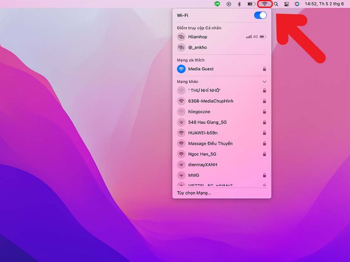Click the Điểm truy cập Cá nhân heading
Viewport: 350px width, 262px height.
tap(199, 28)
